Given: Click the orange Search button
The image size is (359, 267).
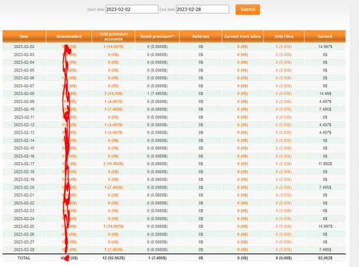Looking at the screenshot, I should click(x=248, y=9).
